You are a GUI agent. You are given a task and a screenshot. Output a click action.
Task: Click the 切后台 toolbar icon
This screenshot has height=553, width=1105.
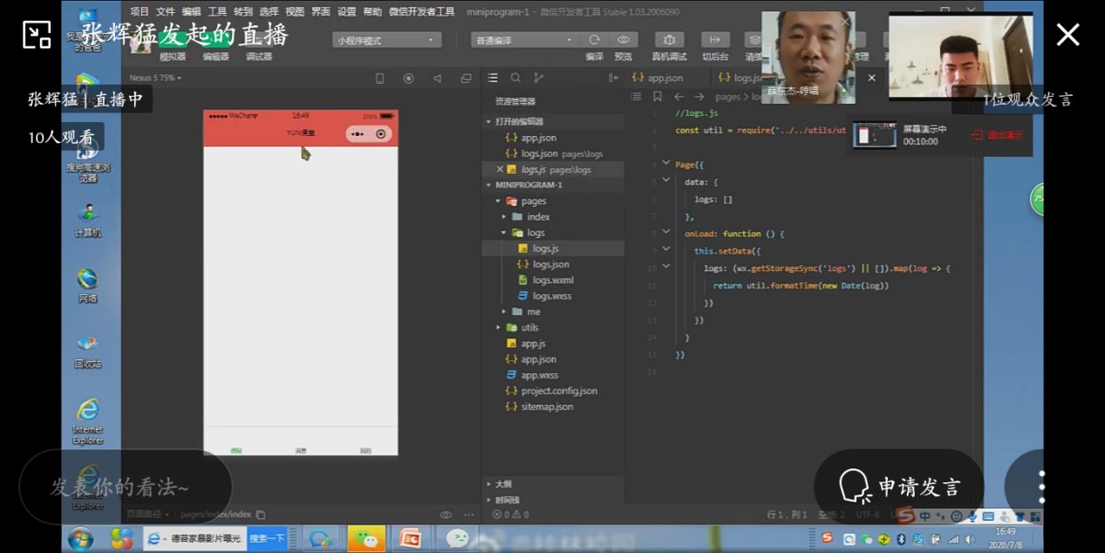tap(715, 40)
